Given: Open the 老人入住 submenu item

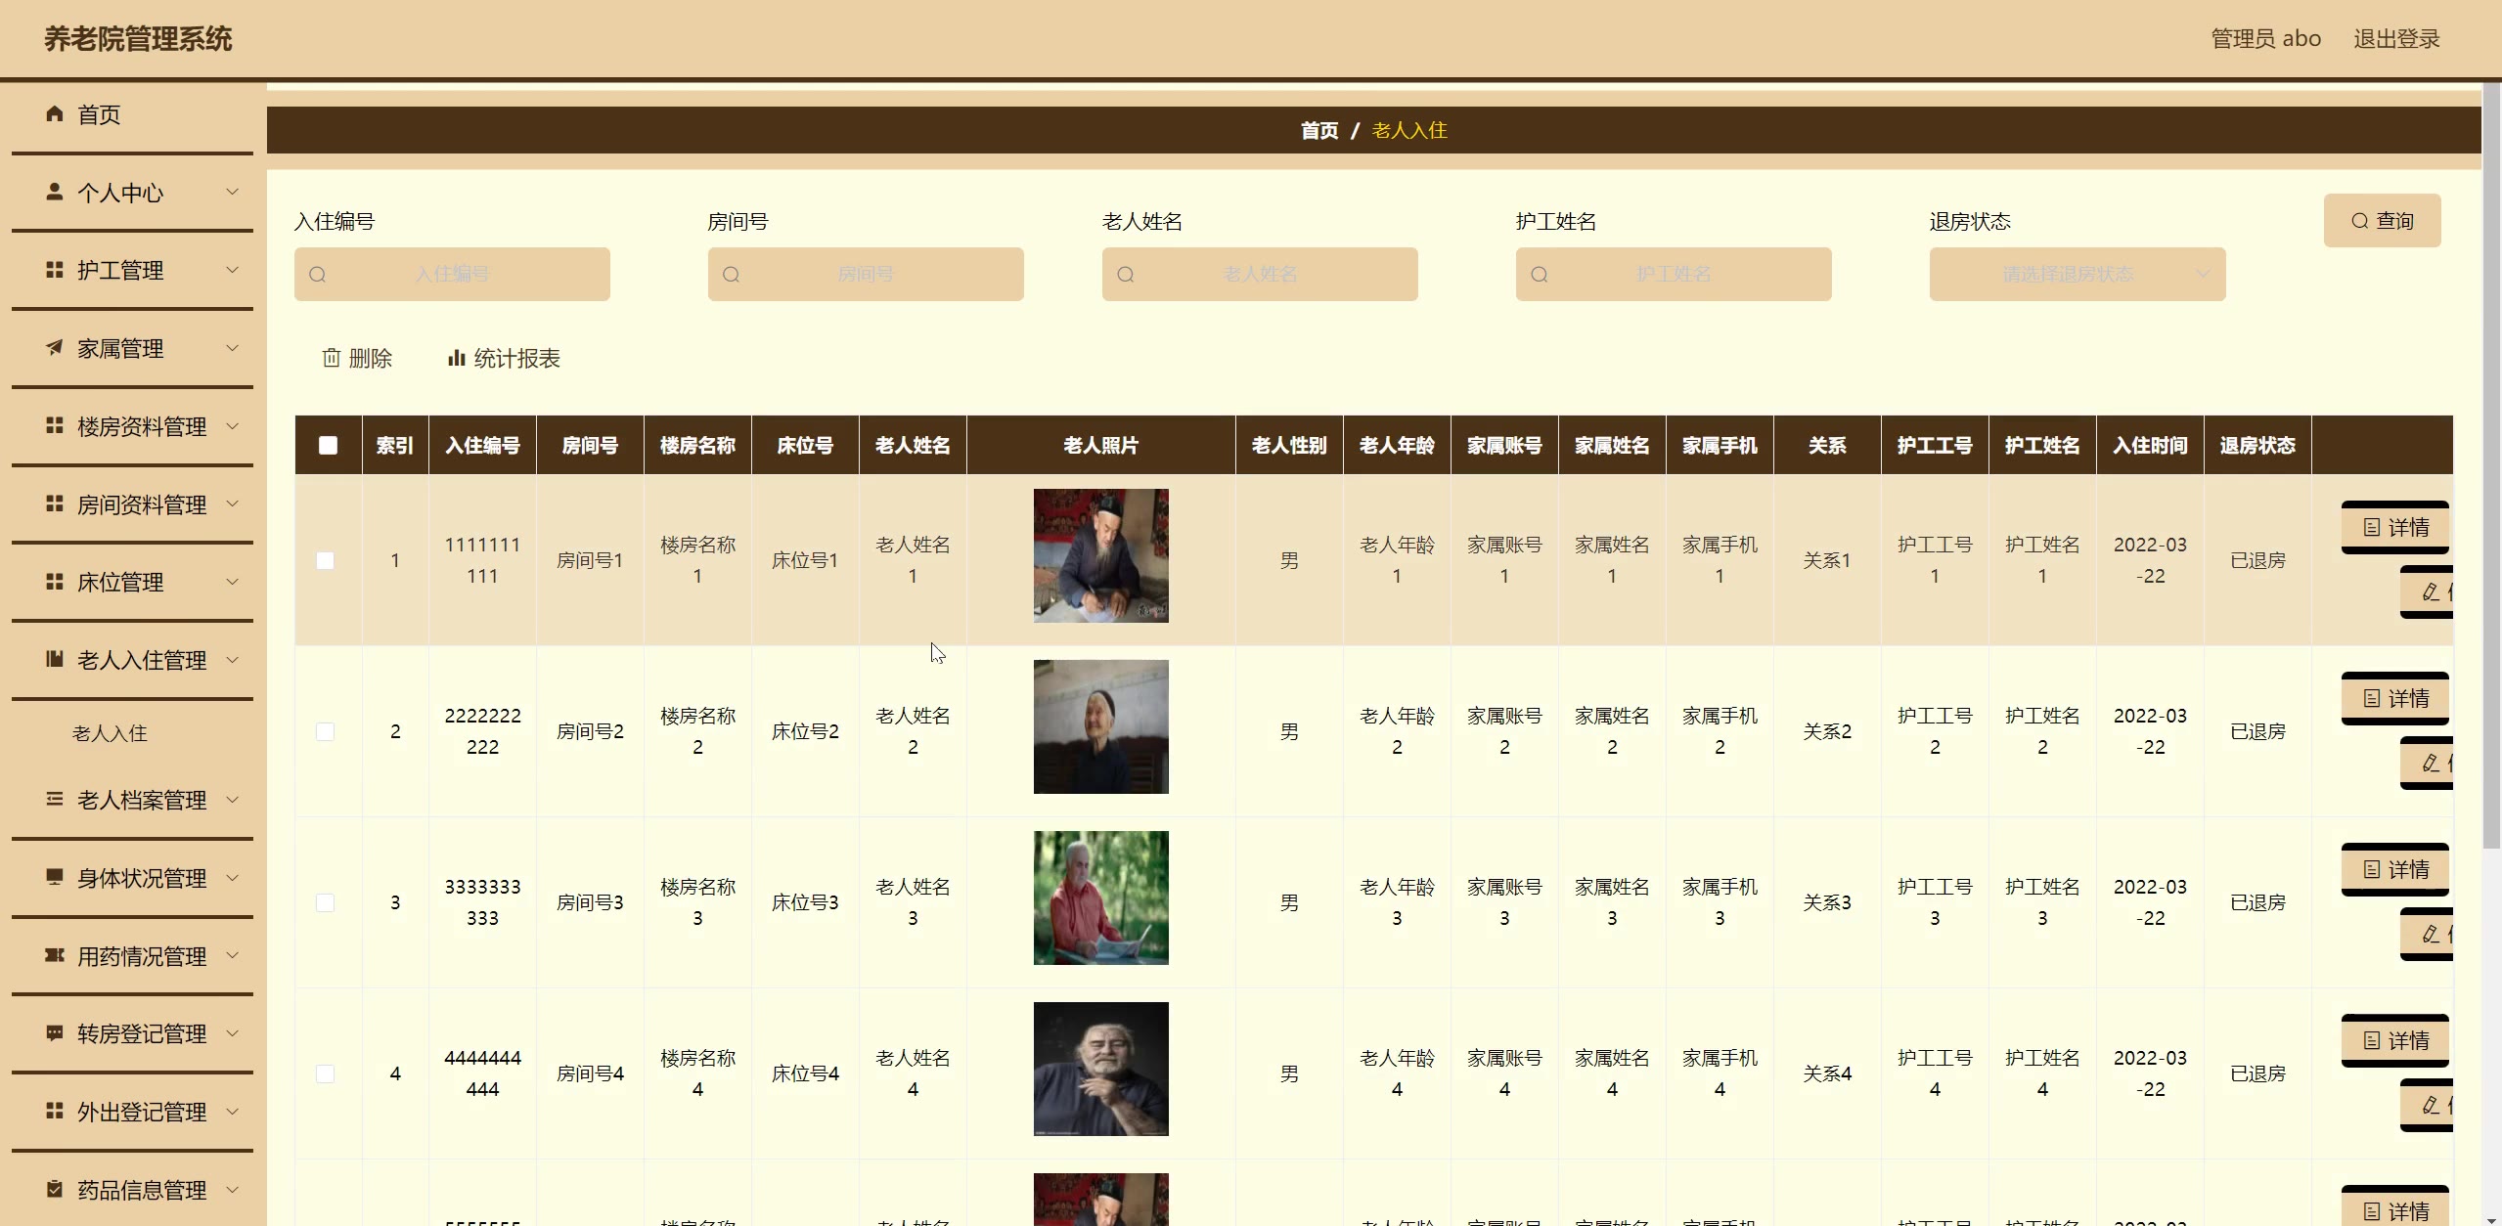Looking at the screenshot, I should 110,733.
